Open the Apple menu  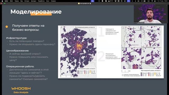(2, 1)
